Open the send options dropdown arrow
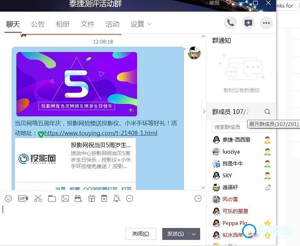The image size is (300, 246). tap(194, 234)
